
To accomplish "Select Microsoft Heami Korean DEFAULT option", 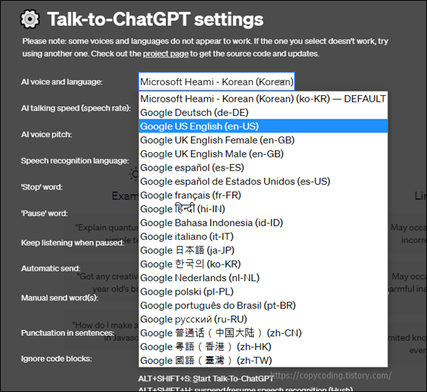I will click(263, 99).
